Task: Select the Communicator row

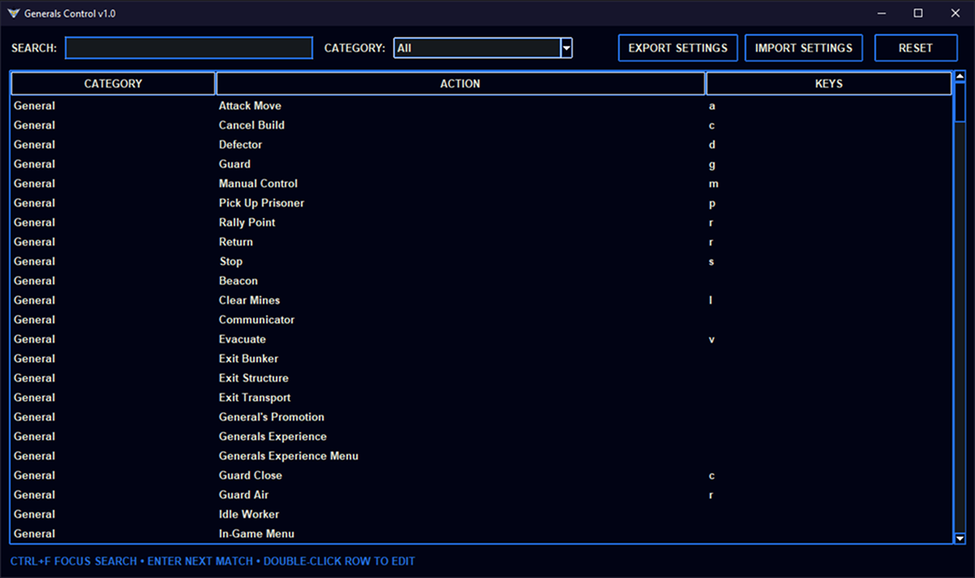Action: coord(481,319)
